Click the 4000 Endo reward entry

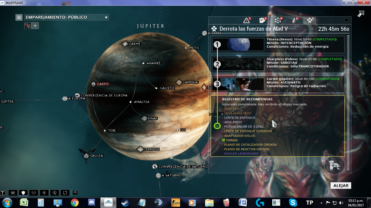click(233, 122)
